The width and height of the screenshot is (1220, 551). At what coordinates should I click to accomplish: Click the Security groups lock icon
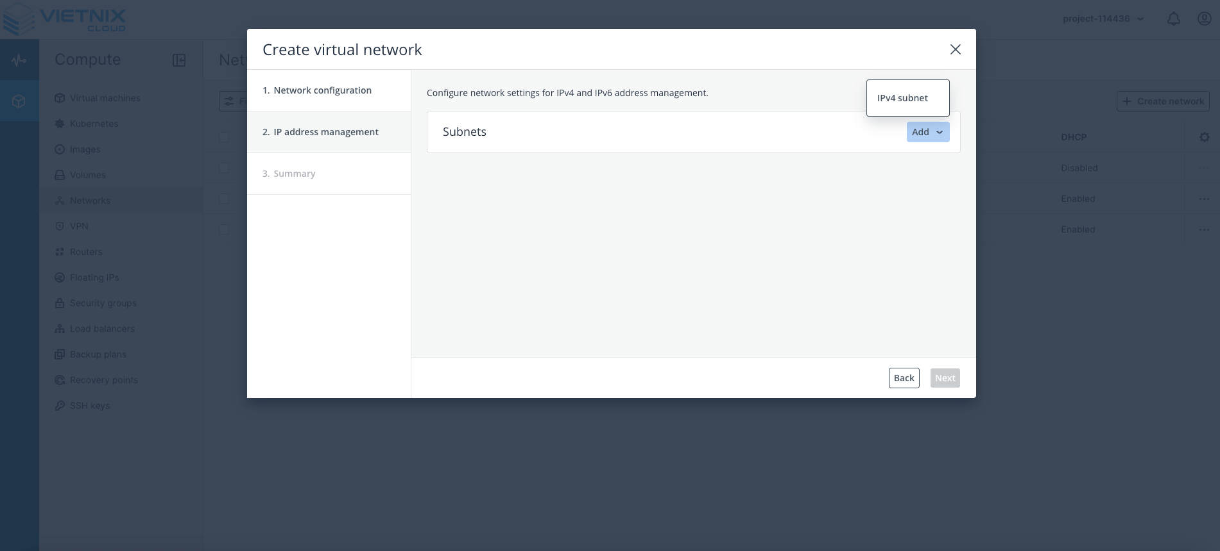pyautogui.click(x=60, y=303)
